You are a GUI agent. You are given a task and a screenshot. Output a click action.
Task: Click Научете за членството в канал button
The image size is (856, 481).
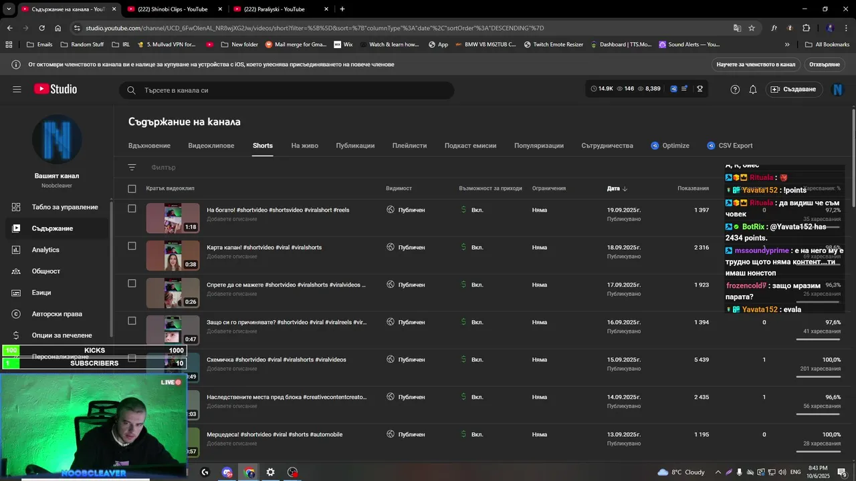pyautogui.click(x=756, y=65)
